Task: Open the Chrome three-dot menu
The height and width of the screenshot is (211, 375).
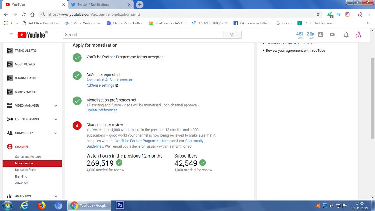Action: (x=369, y=14)
